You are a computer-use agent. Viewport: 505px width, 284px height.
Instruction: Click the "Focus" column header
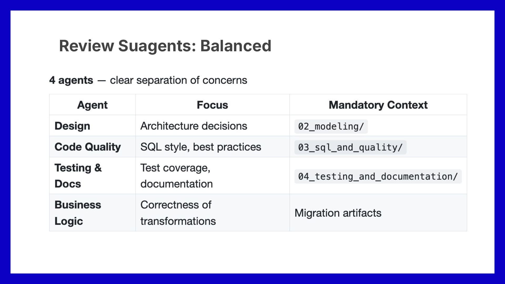coord(212,105)
